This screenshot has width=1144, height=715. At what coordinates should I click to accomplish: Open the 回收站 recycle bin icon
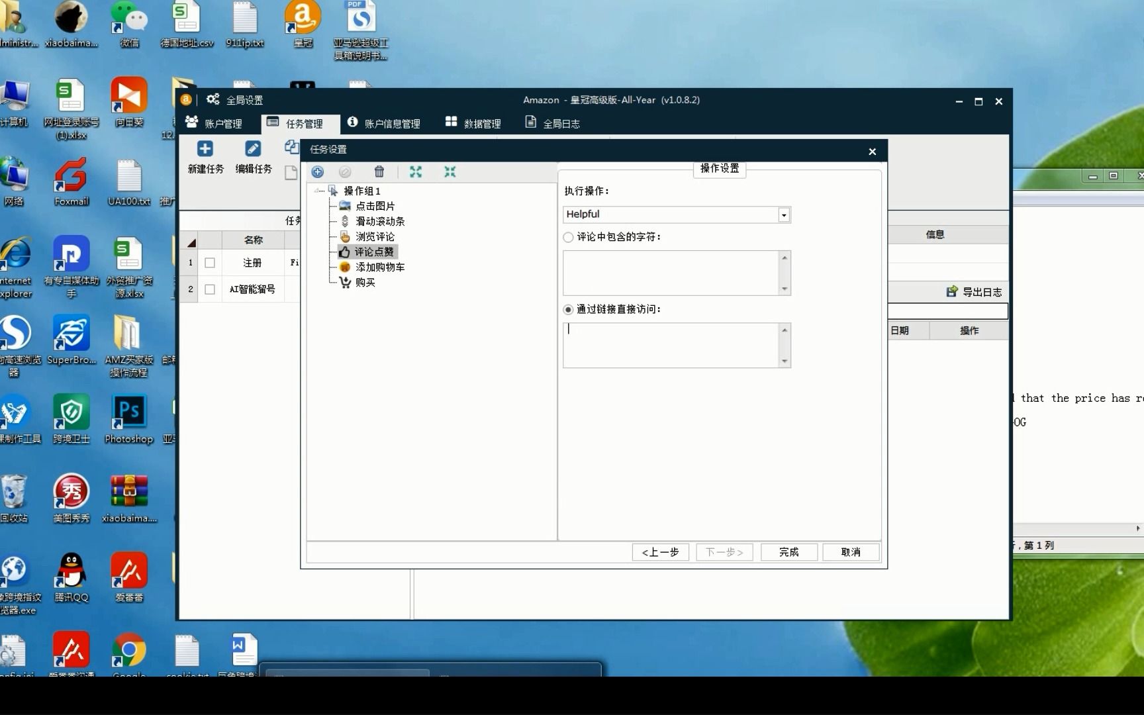(14, 499)
